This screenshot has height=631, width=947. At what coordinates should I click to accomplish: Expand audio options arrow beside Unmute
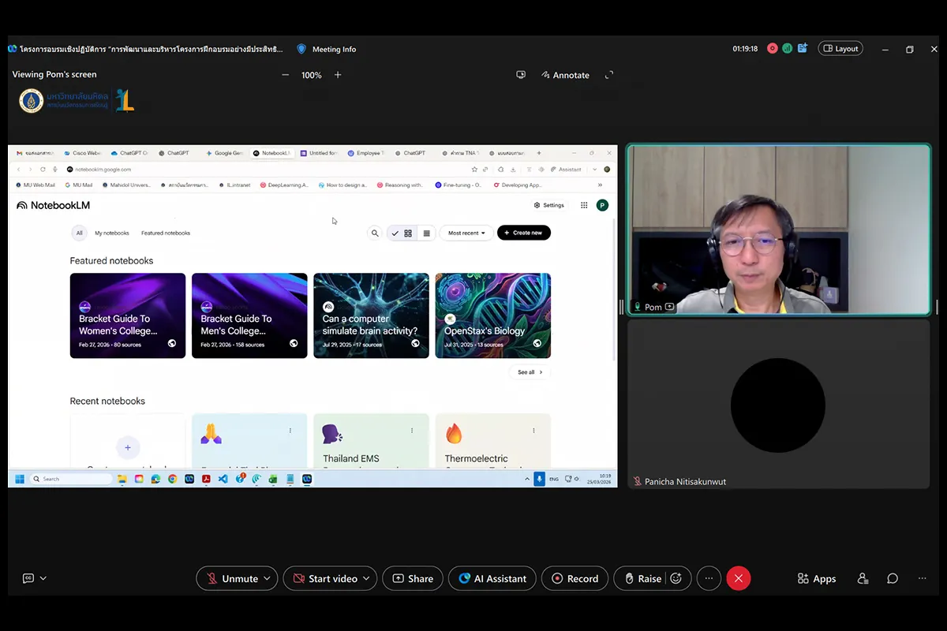pyautogui.click(x=268, y=578)
